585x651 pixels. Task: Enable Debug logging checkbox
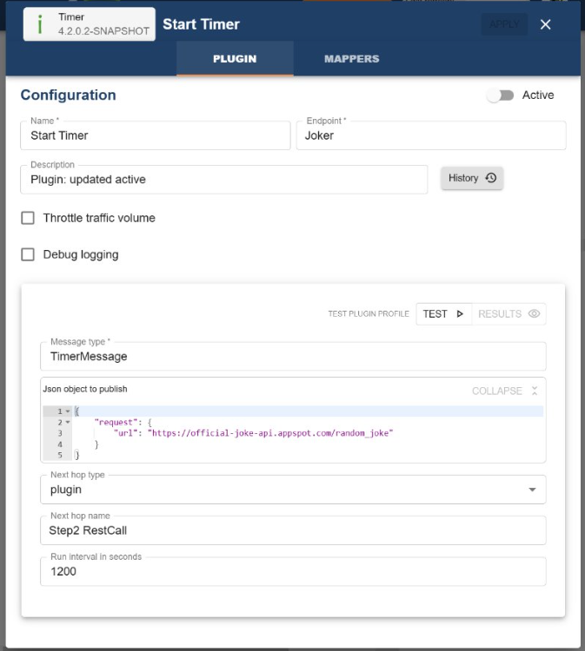point(28,254)
